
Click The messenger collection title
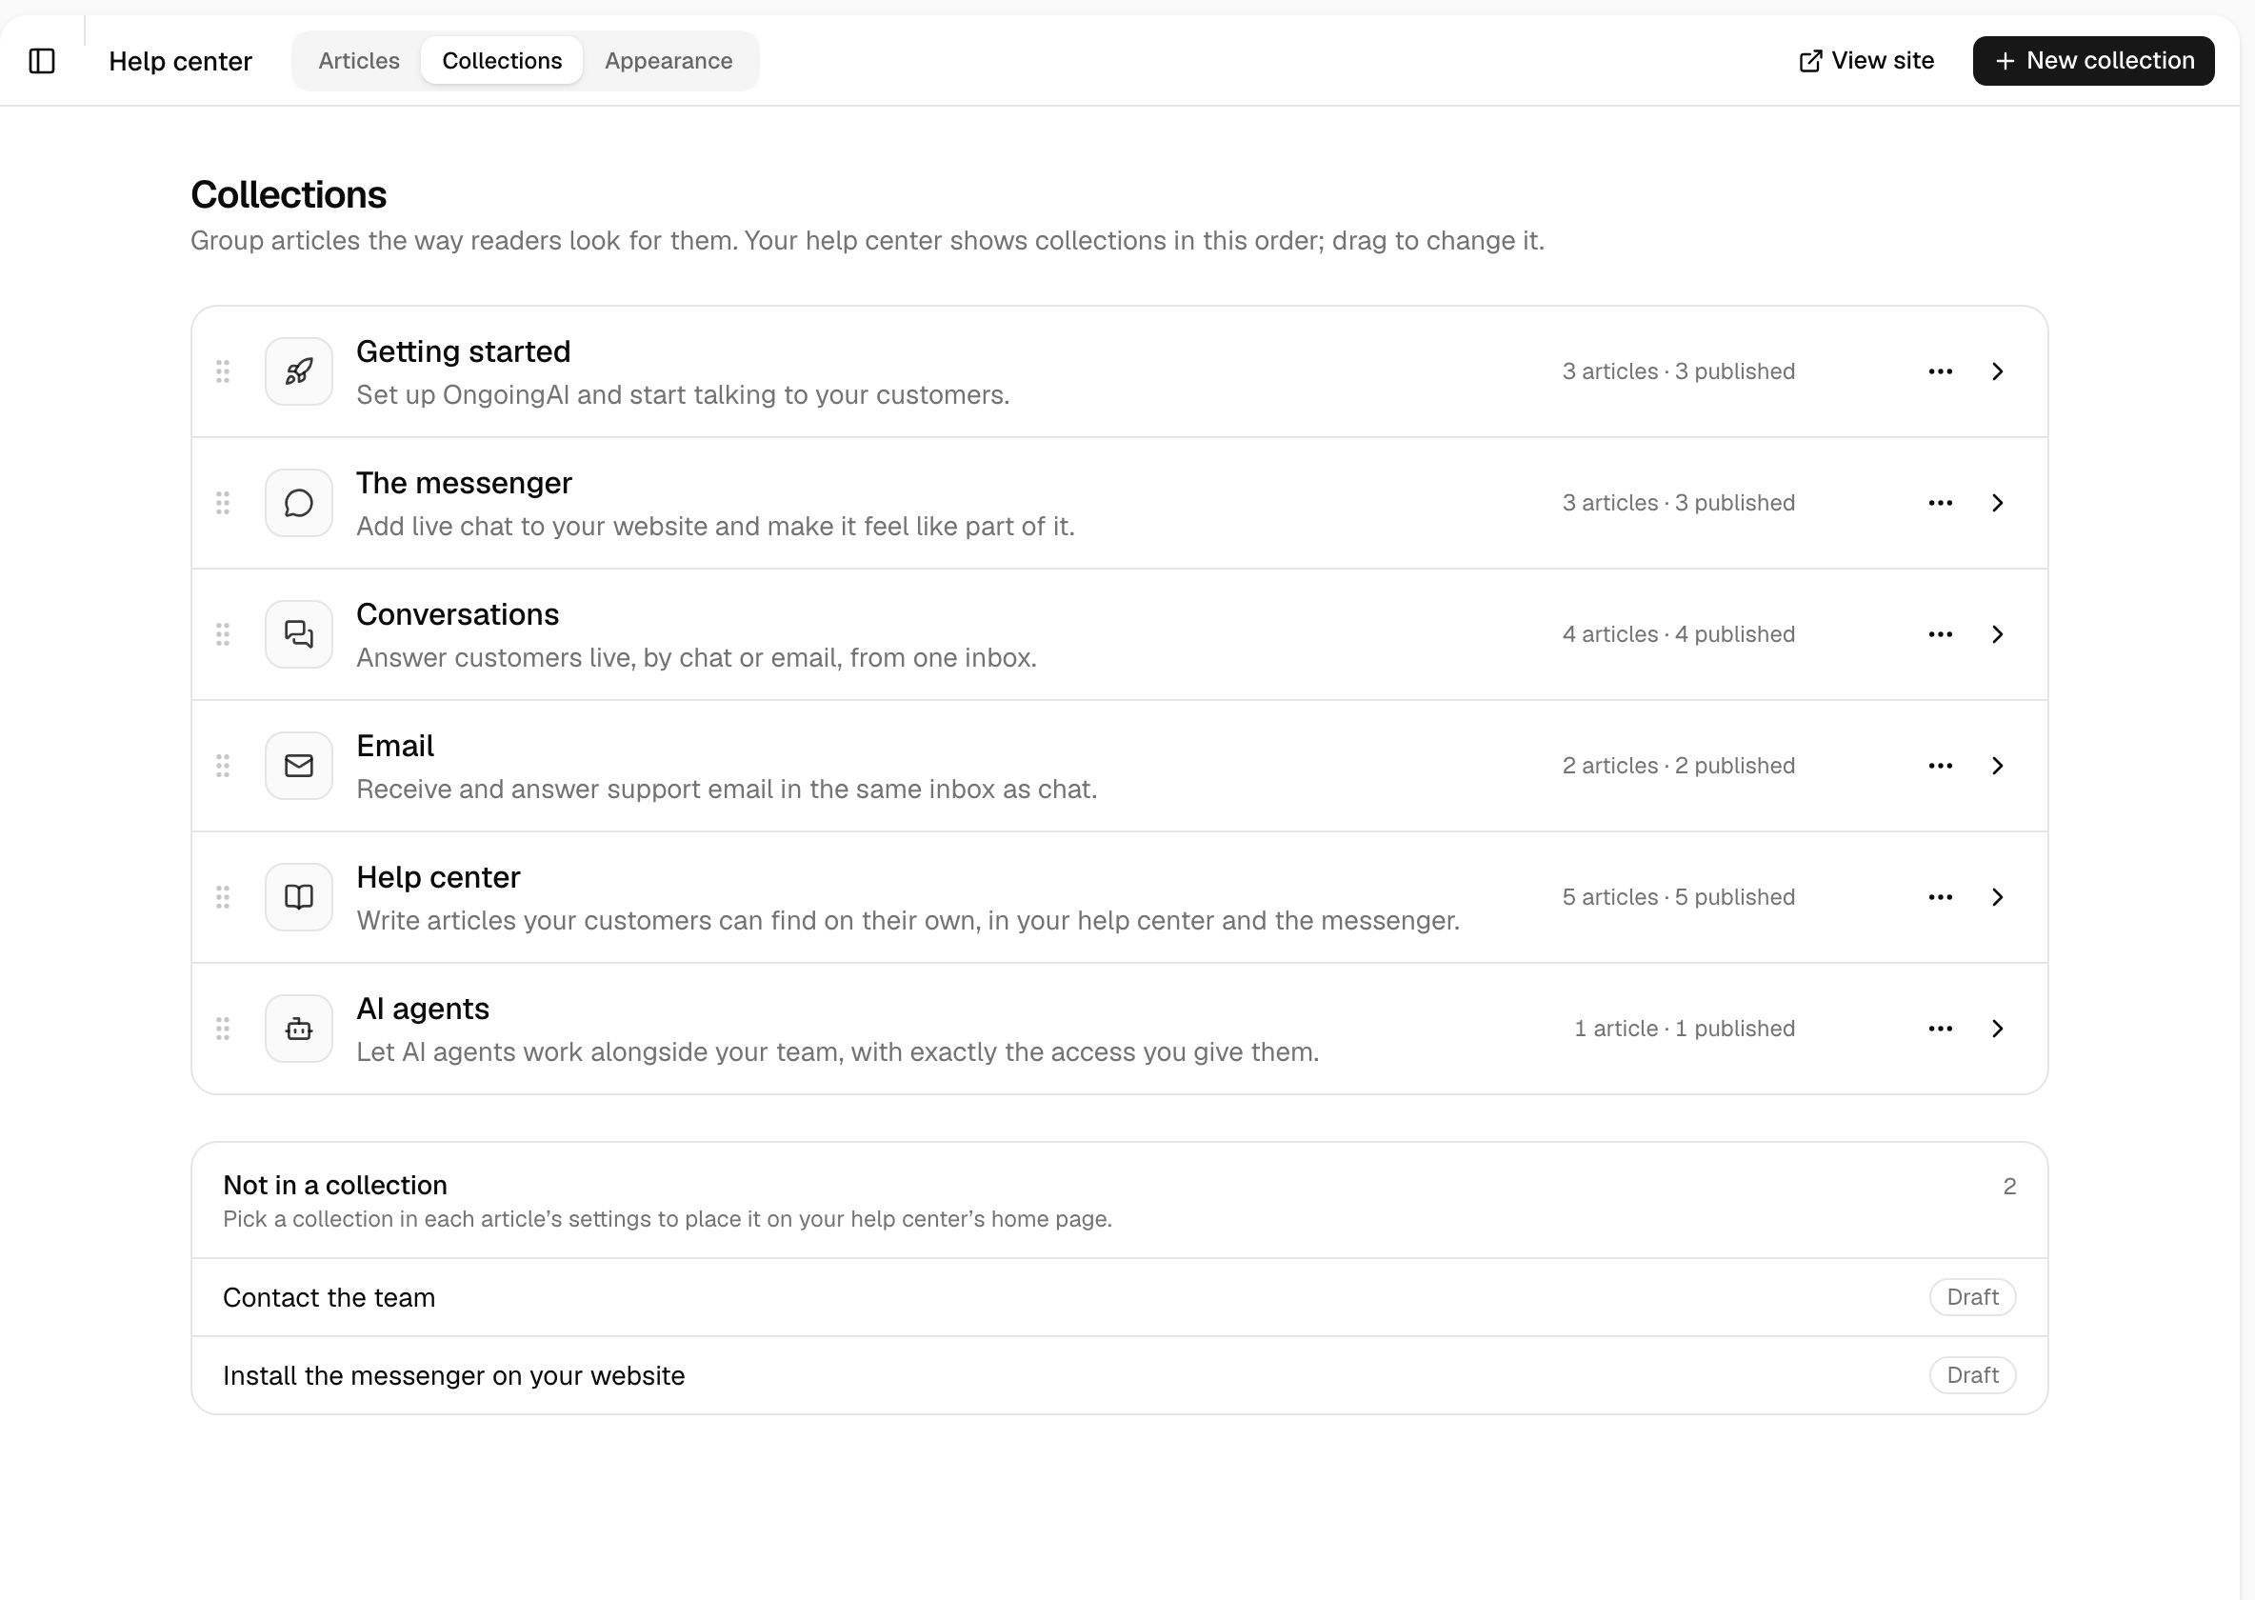pos(464,483)
